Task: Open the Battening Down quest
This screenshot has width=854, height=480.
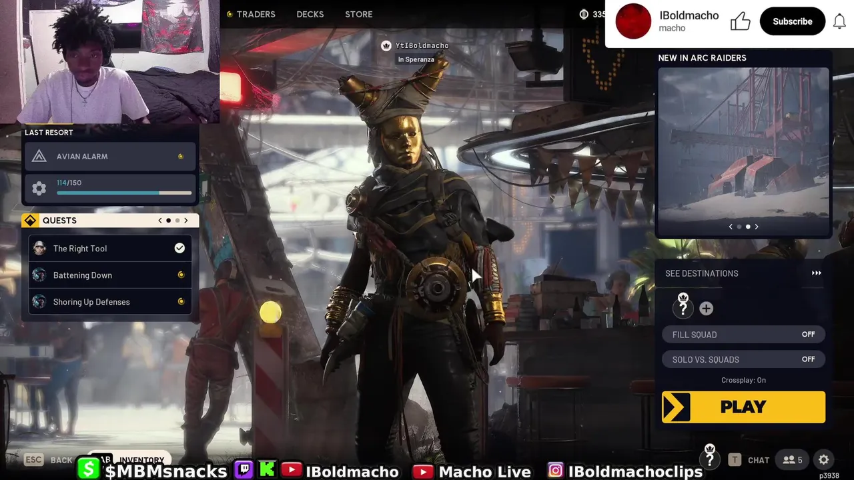Action: coord(110,275)
